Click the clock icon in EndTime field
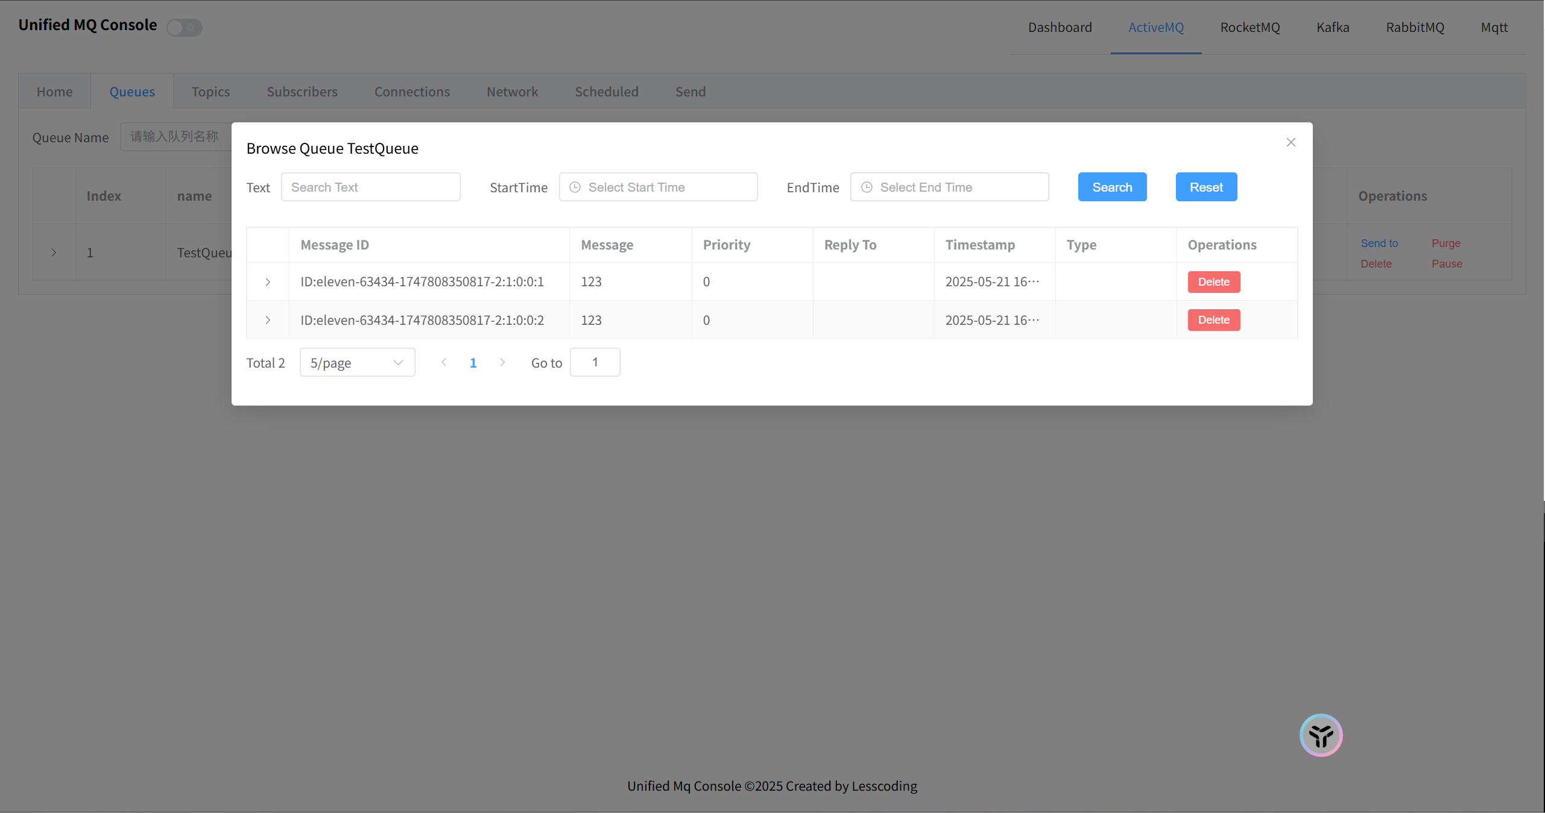 click(867, 187)
